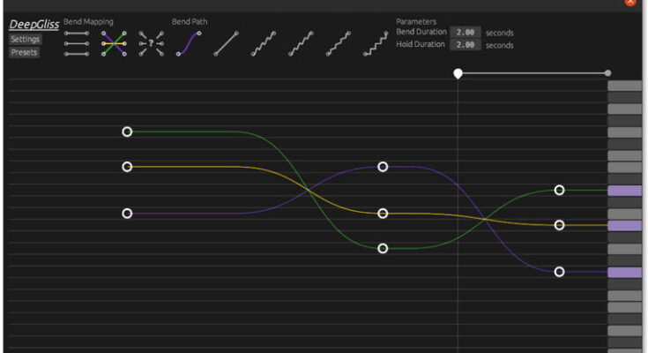Select the crossed colored-lines bend mapping icon
648x353 pixels.
click(114, 42)
